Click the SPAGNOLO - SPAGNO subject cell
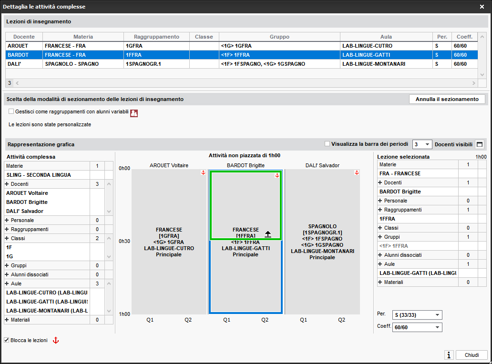Viewport: 492px width, 364px height. (x=83, y=64)
